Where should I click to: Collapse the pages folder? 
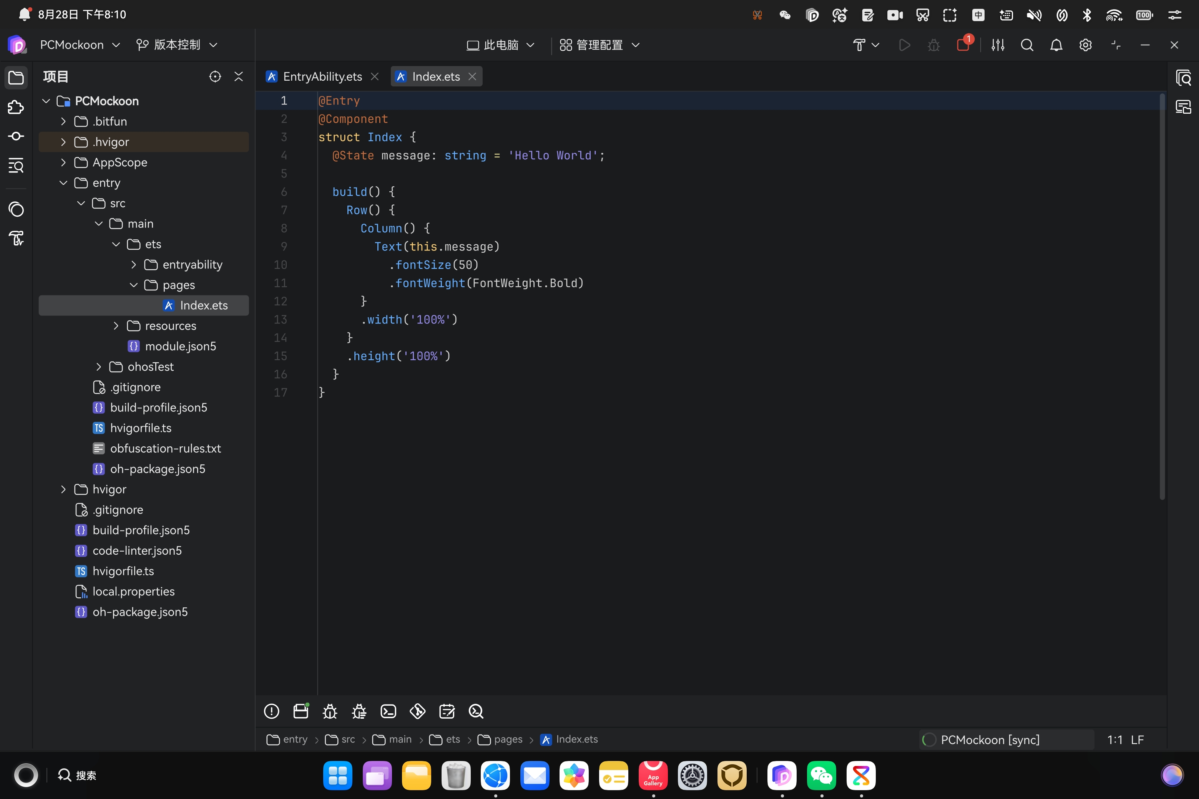(134, 285)
